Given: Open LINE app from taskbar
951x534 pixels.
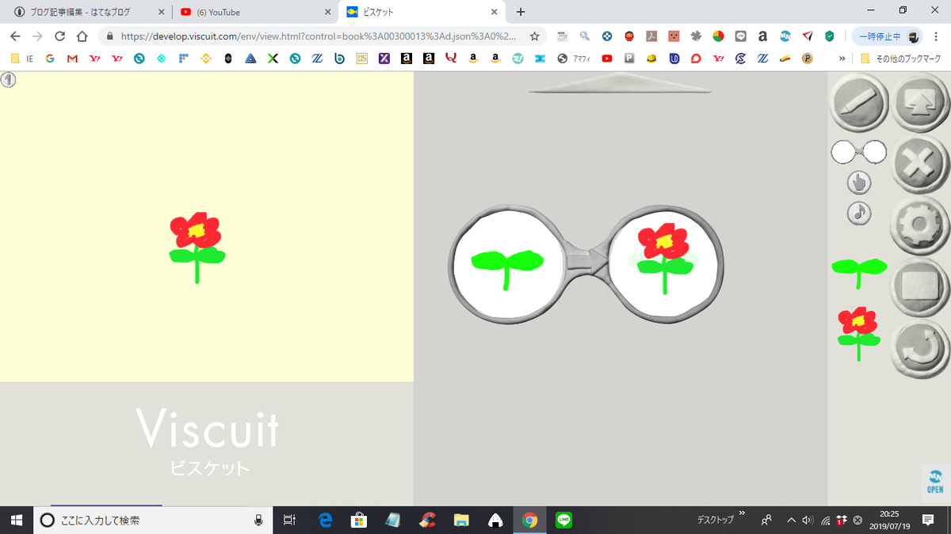Looking at the screenshot, I should tap(564, 520).
